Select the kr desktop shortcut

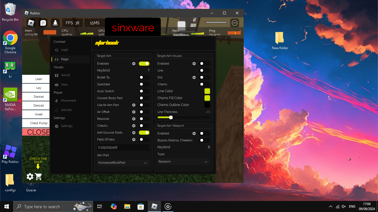click(10, 68)
